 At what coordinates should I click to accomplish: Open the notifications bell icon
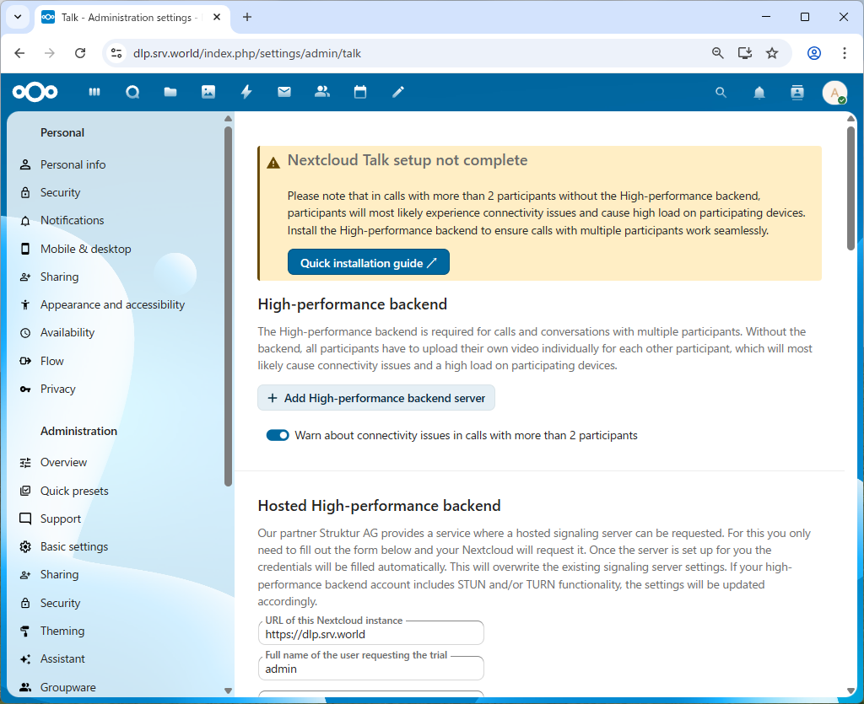[x=759, y=93]
